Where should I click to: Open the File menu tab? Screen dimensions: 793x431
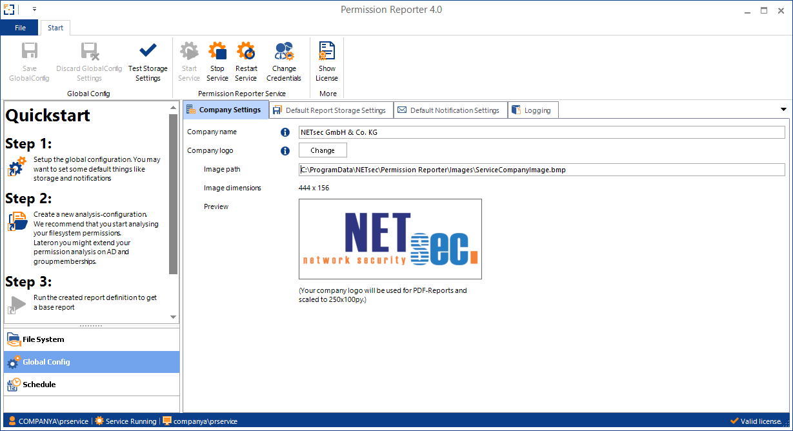coord(20,28)
